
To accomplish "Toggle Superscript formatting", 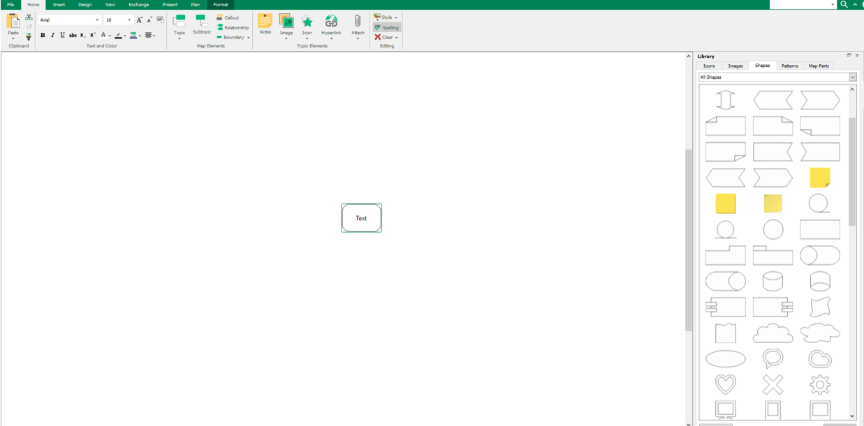I will click(92, 35).
